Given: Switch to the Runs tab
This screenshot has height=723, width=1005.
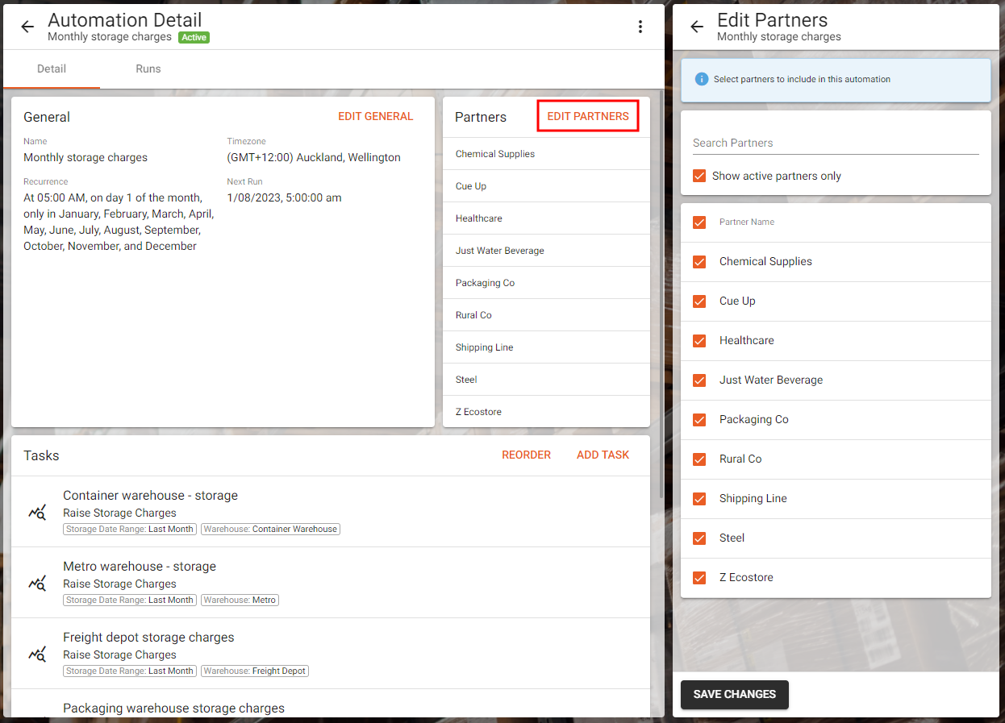Looking at the screenshot, I should pyautogui.click(x=148, y=69).
